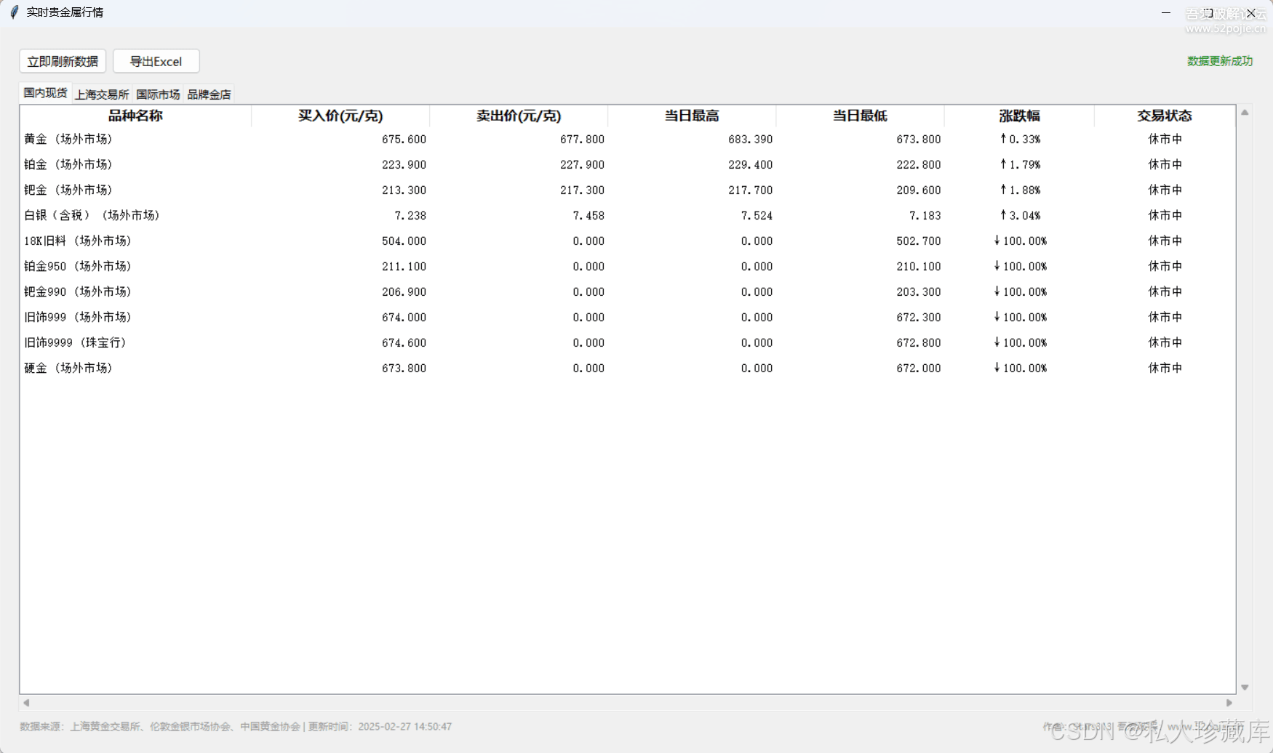Click the 涨跌幅 column header
This screenshot has height=753, width=1273.
pyautogui.click(x=1019, y=116)
